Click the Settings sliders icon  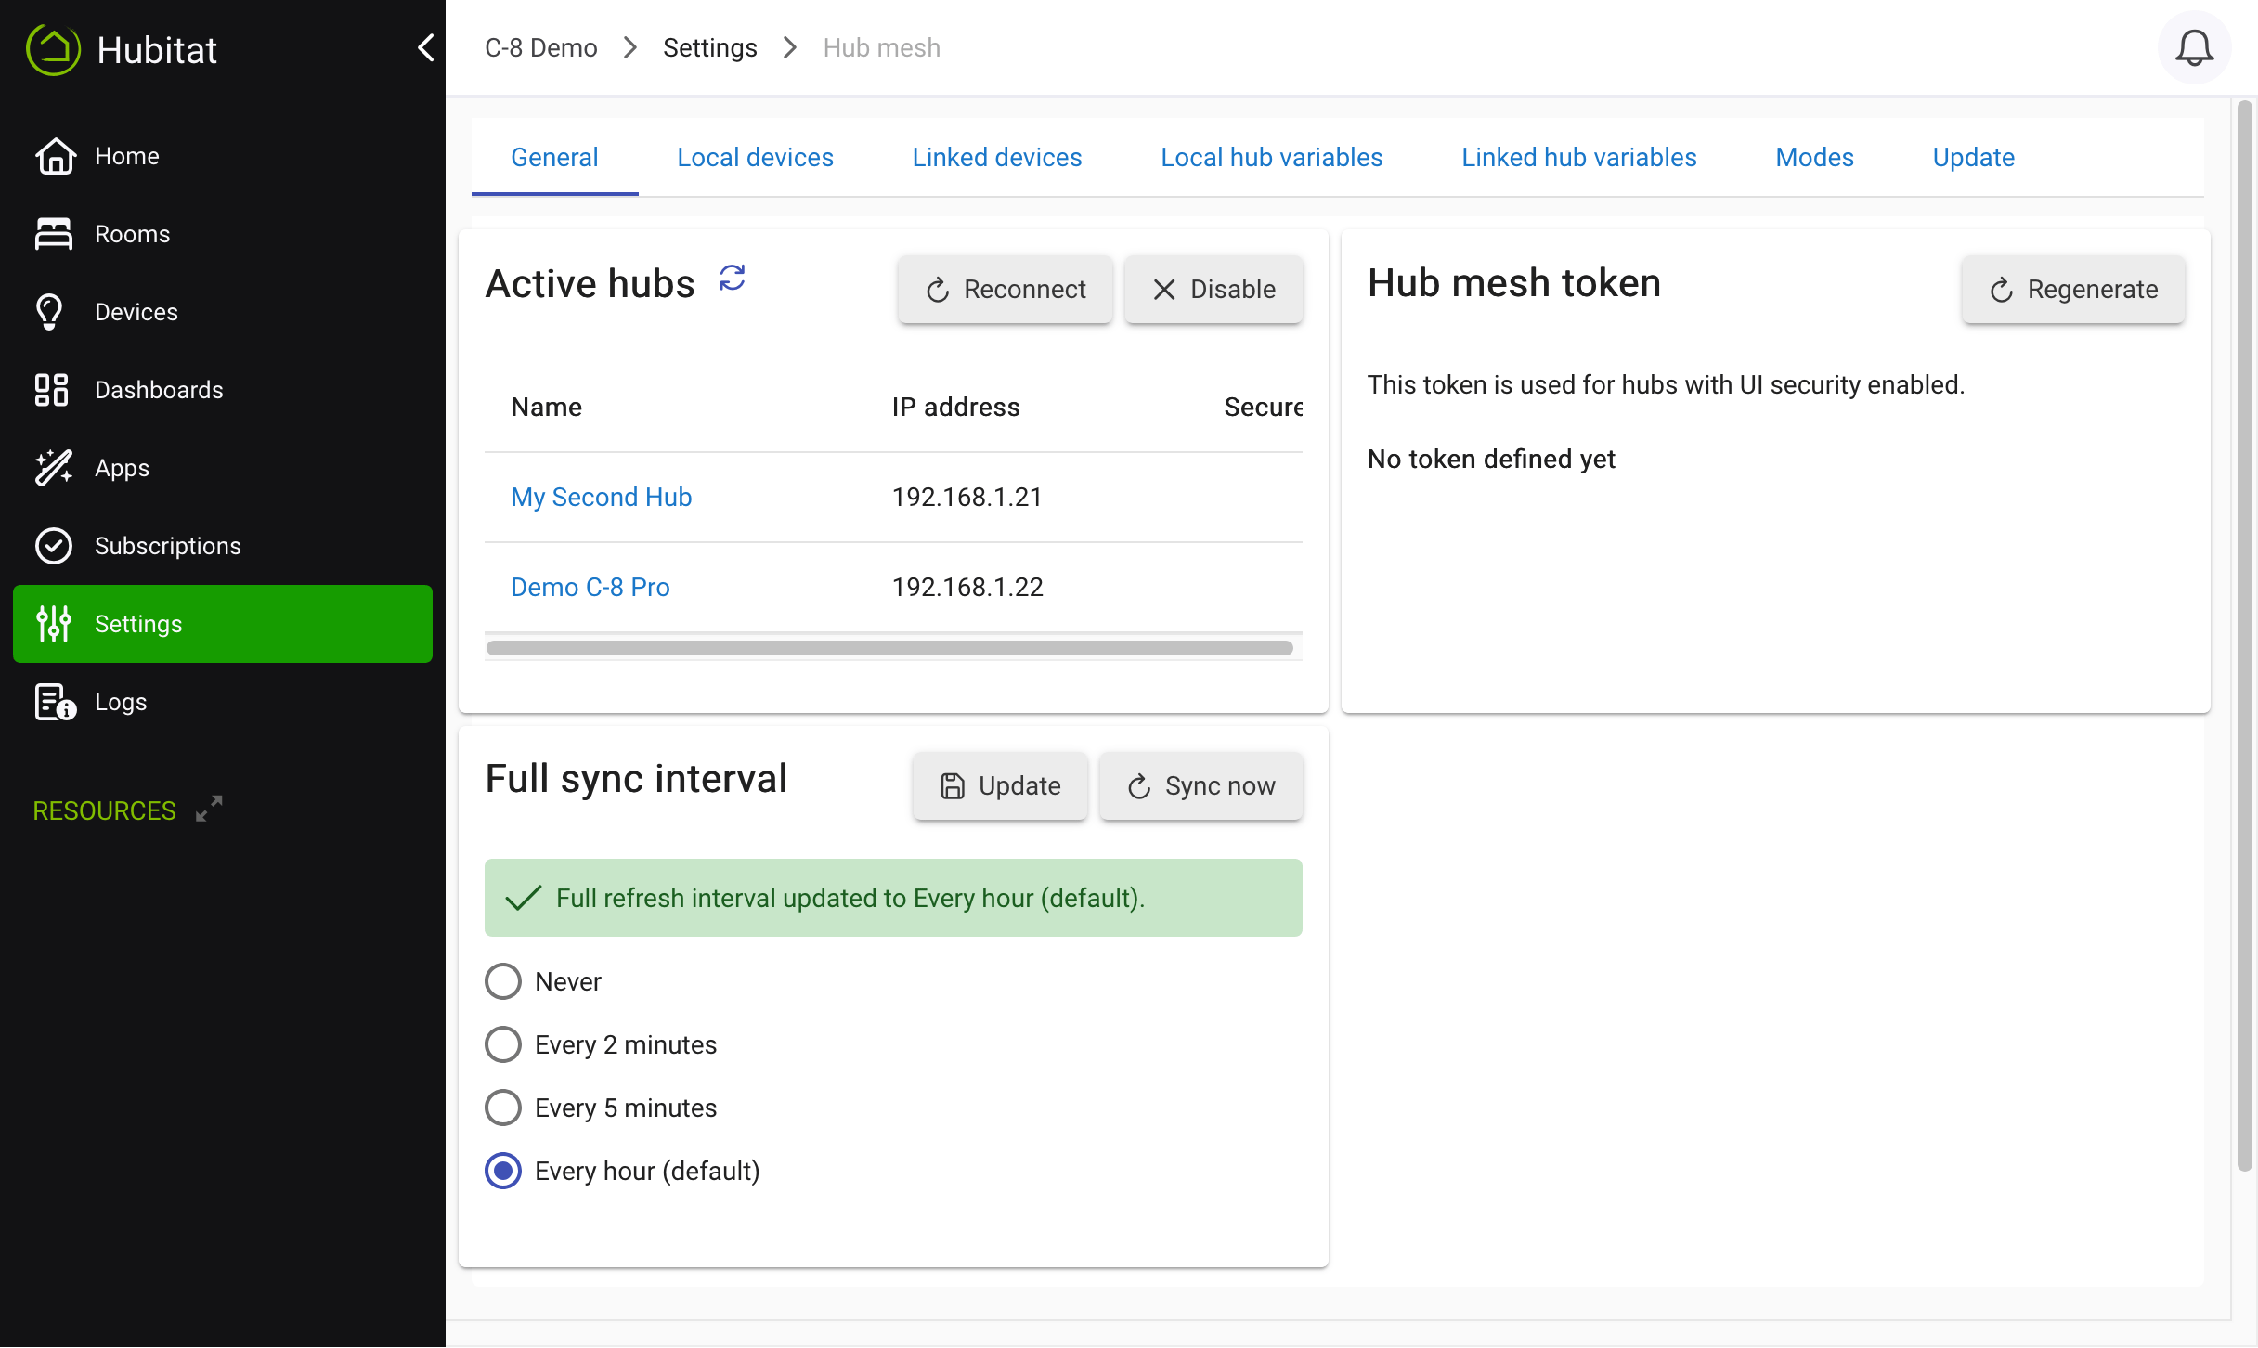(53, 624)
